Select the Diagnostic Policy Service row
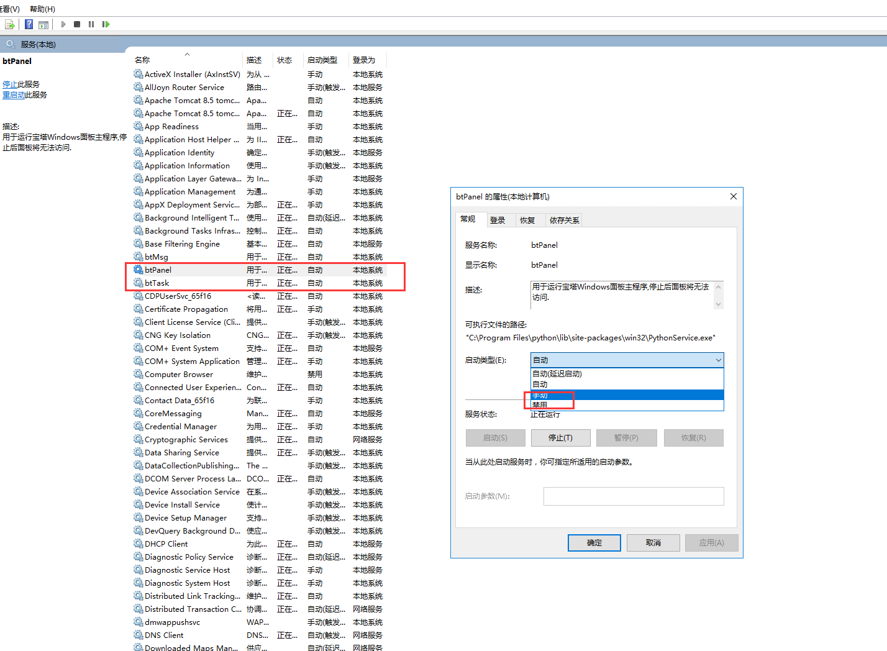The image size is (887, 651). click(259, 557)
